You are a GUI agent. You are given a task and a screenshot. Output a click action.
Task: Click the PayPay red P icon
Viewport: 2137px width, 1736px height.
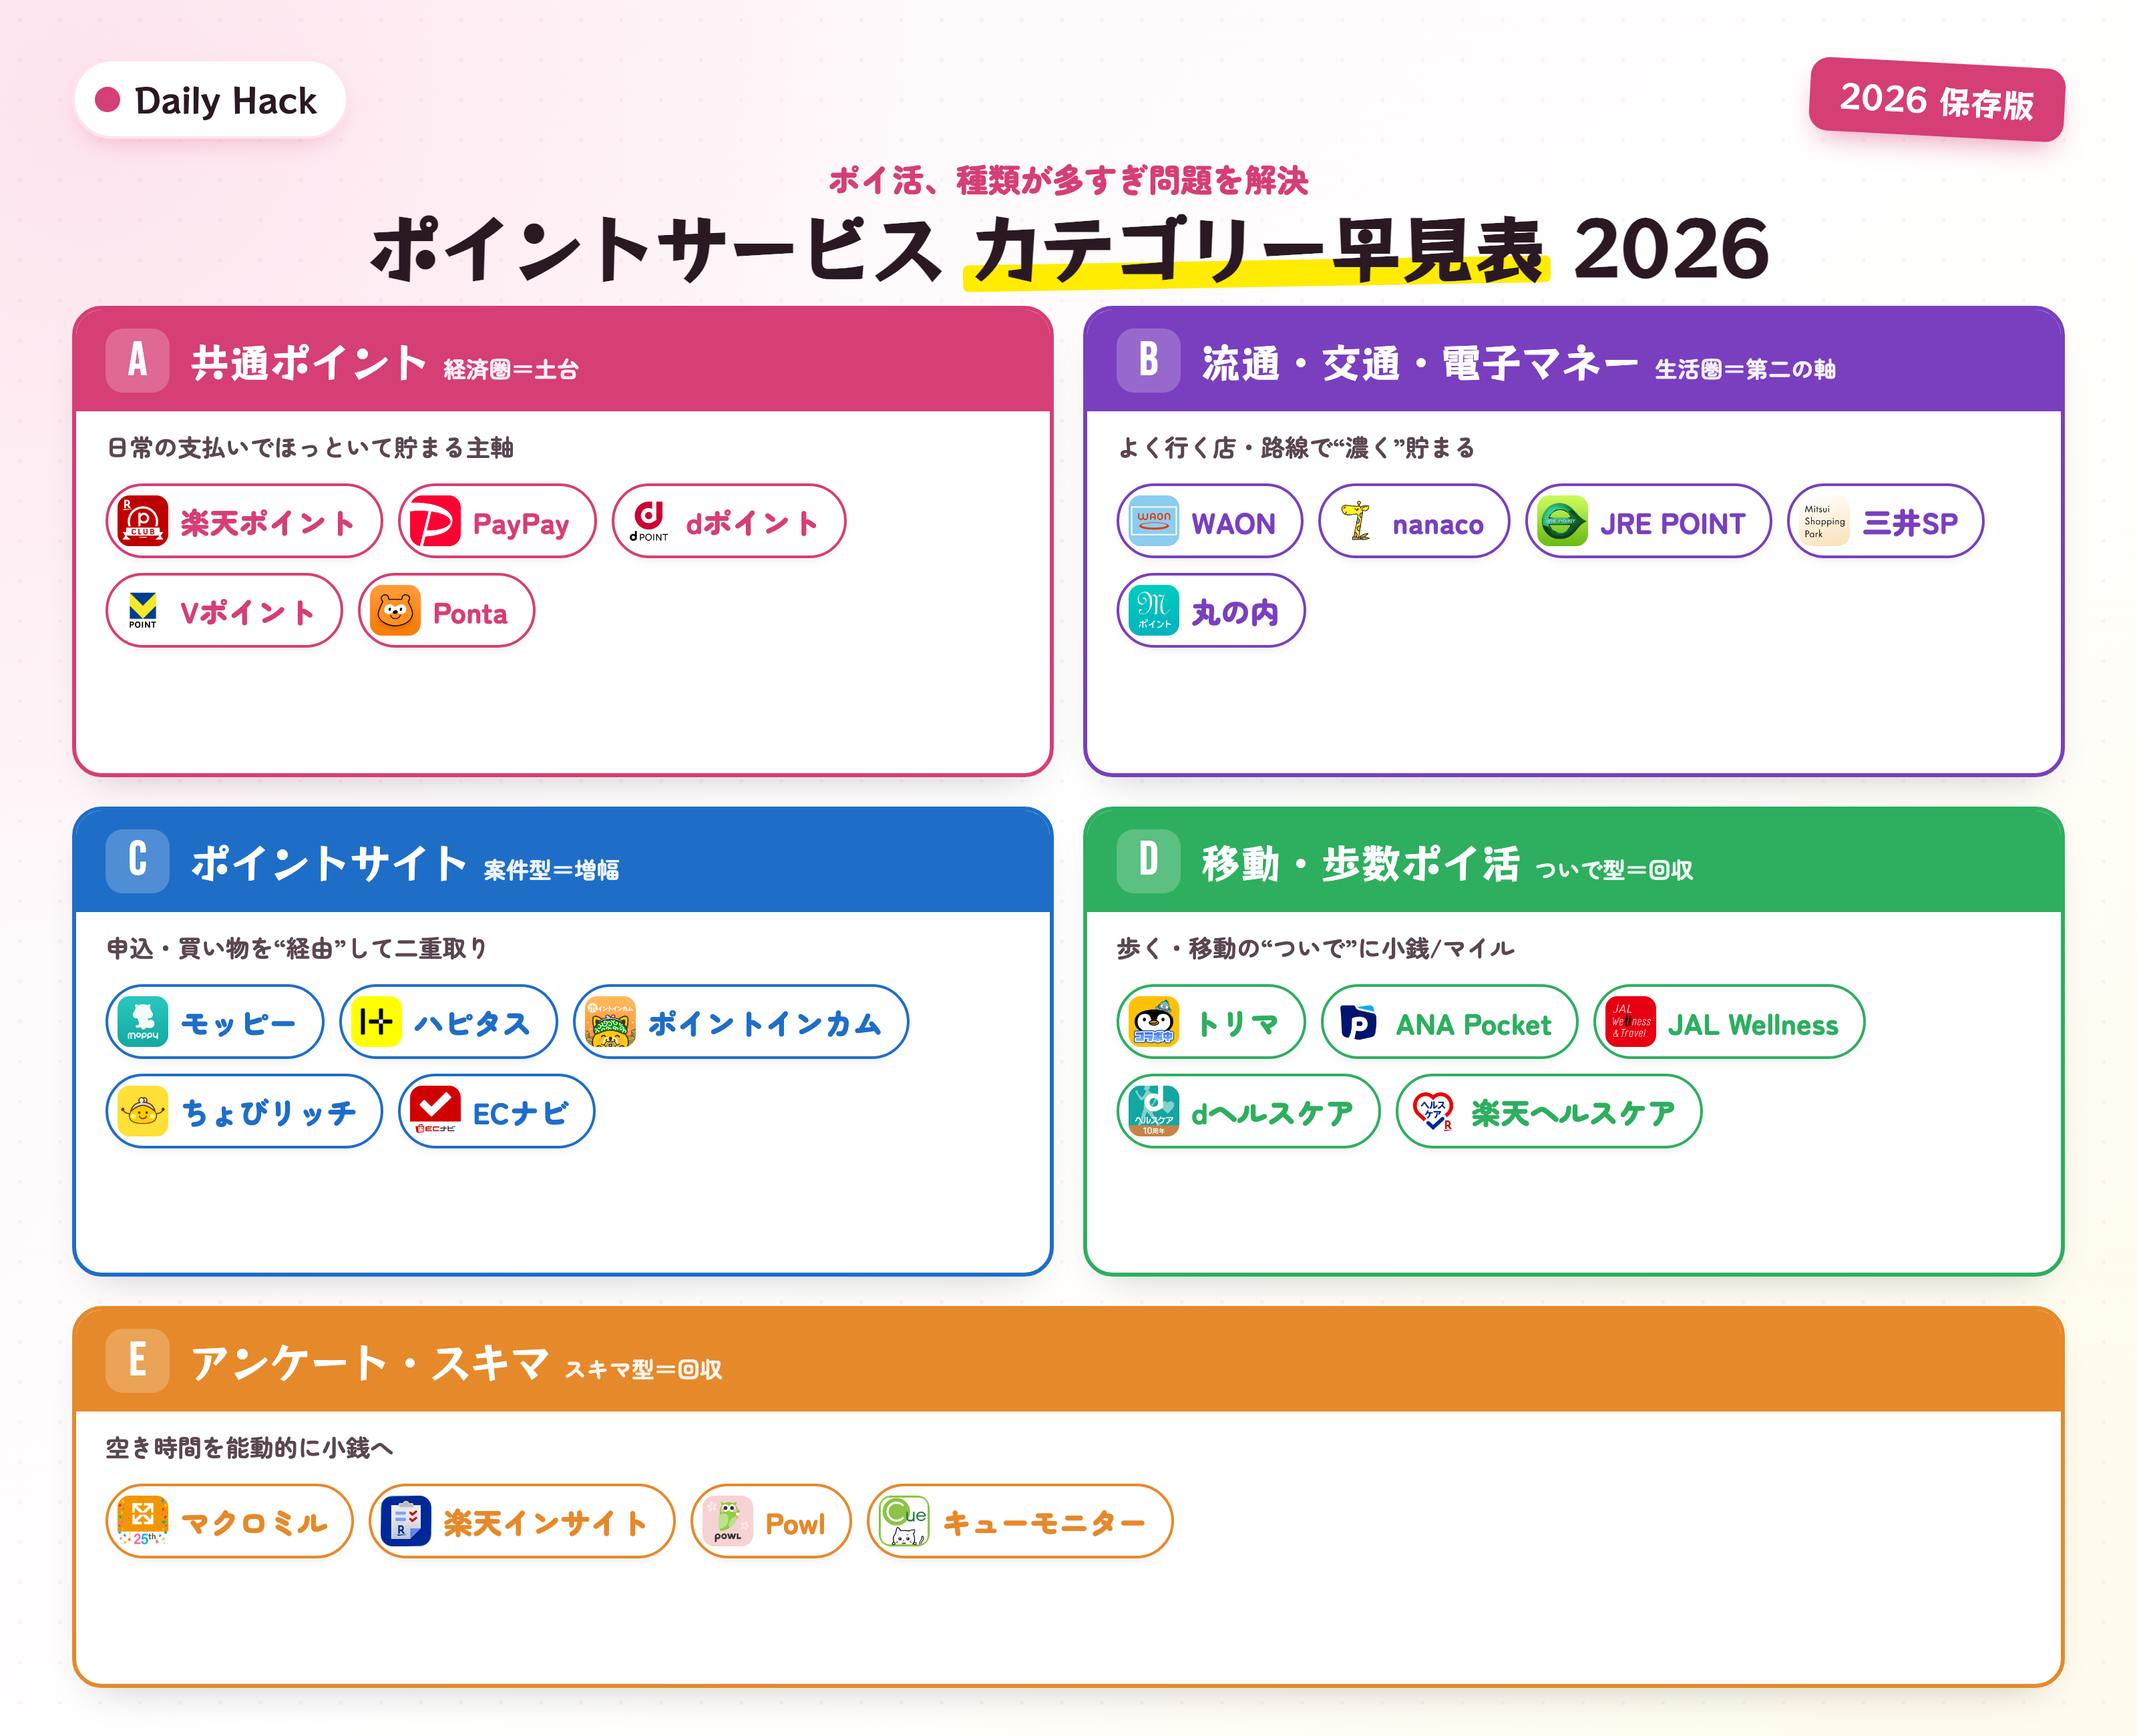click(435, 521)
